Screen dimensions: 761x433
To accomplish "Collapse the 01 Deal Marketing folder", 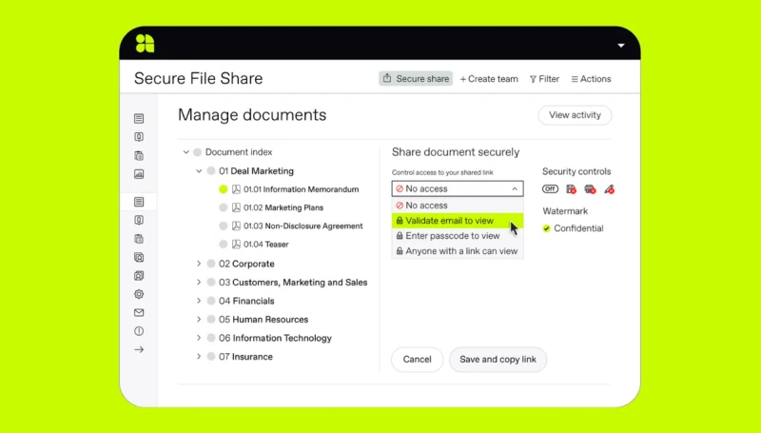I will click(199, 171).
